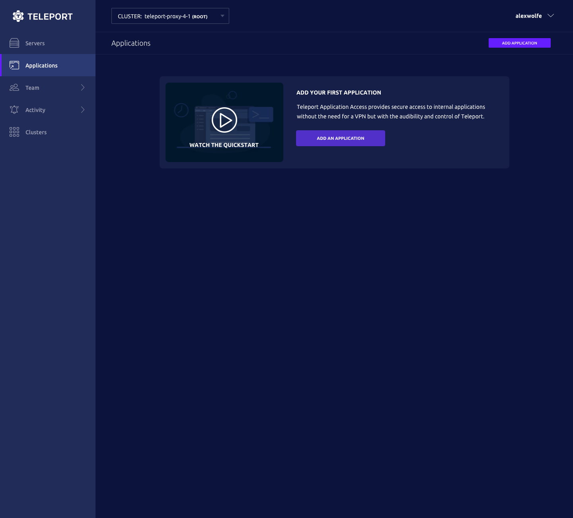Click the Activity alarm bell icon
The width and height of the screenshot is (573, 518).
[x=14, y=110]
